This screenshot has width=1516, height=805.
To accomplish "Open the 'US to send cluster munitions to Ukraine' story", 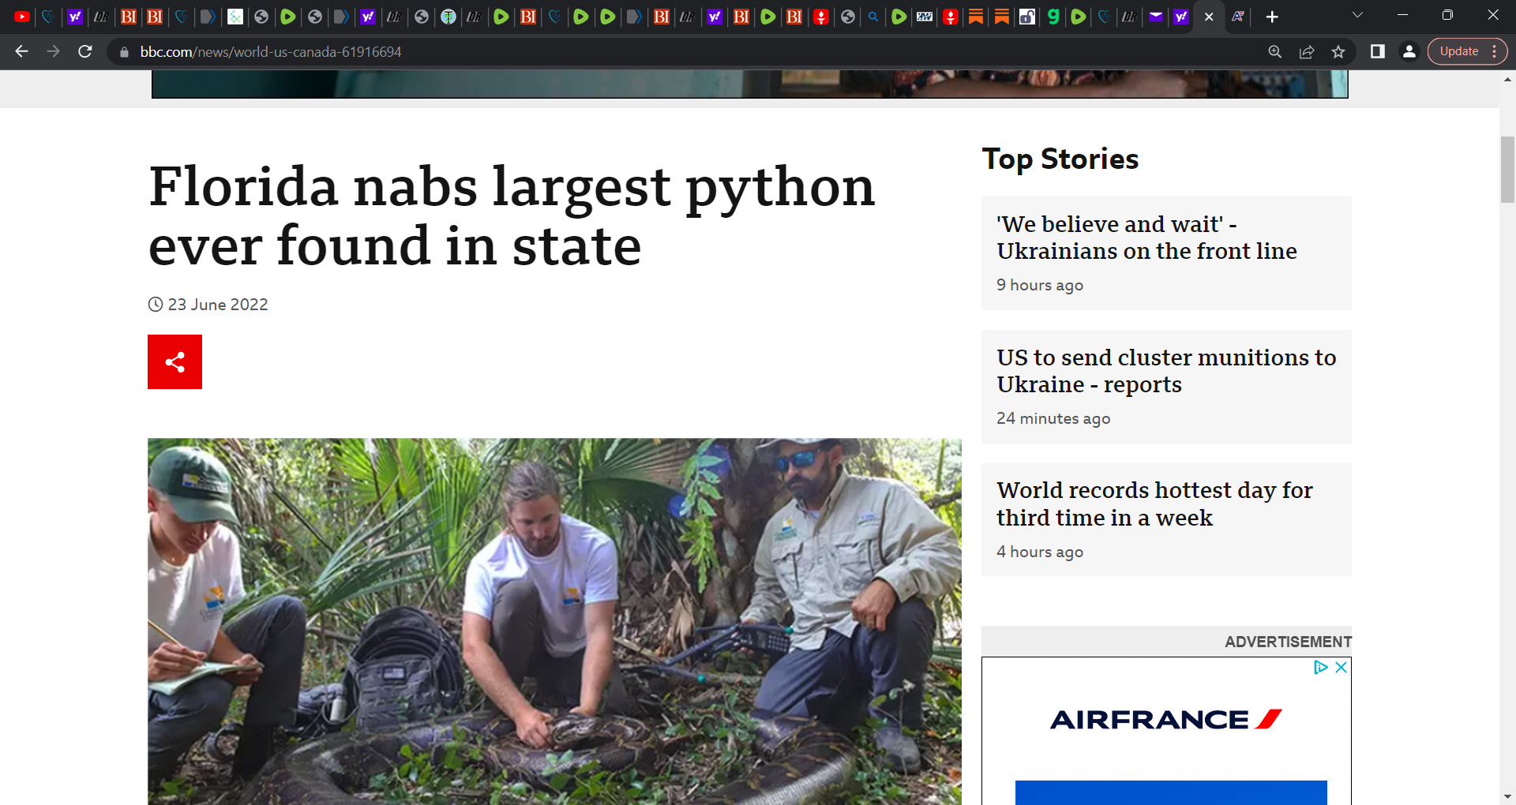I will click(1166, 371).
